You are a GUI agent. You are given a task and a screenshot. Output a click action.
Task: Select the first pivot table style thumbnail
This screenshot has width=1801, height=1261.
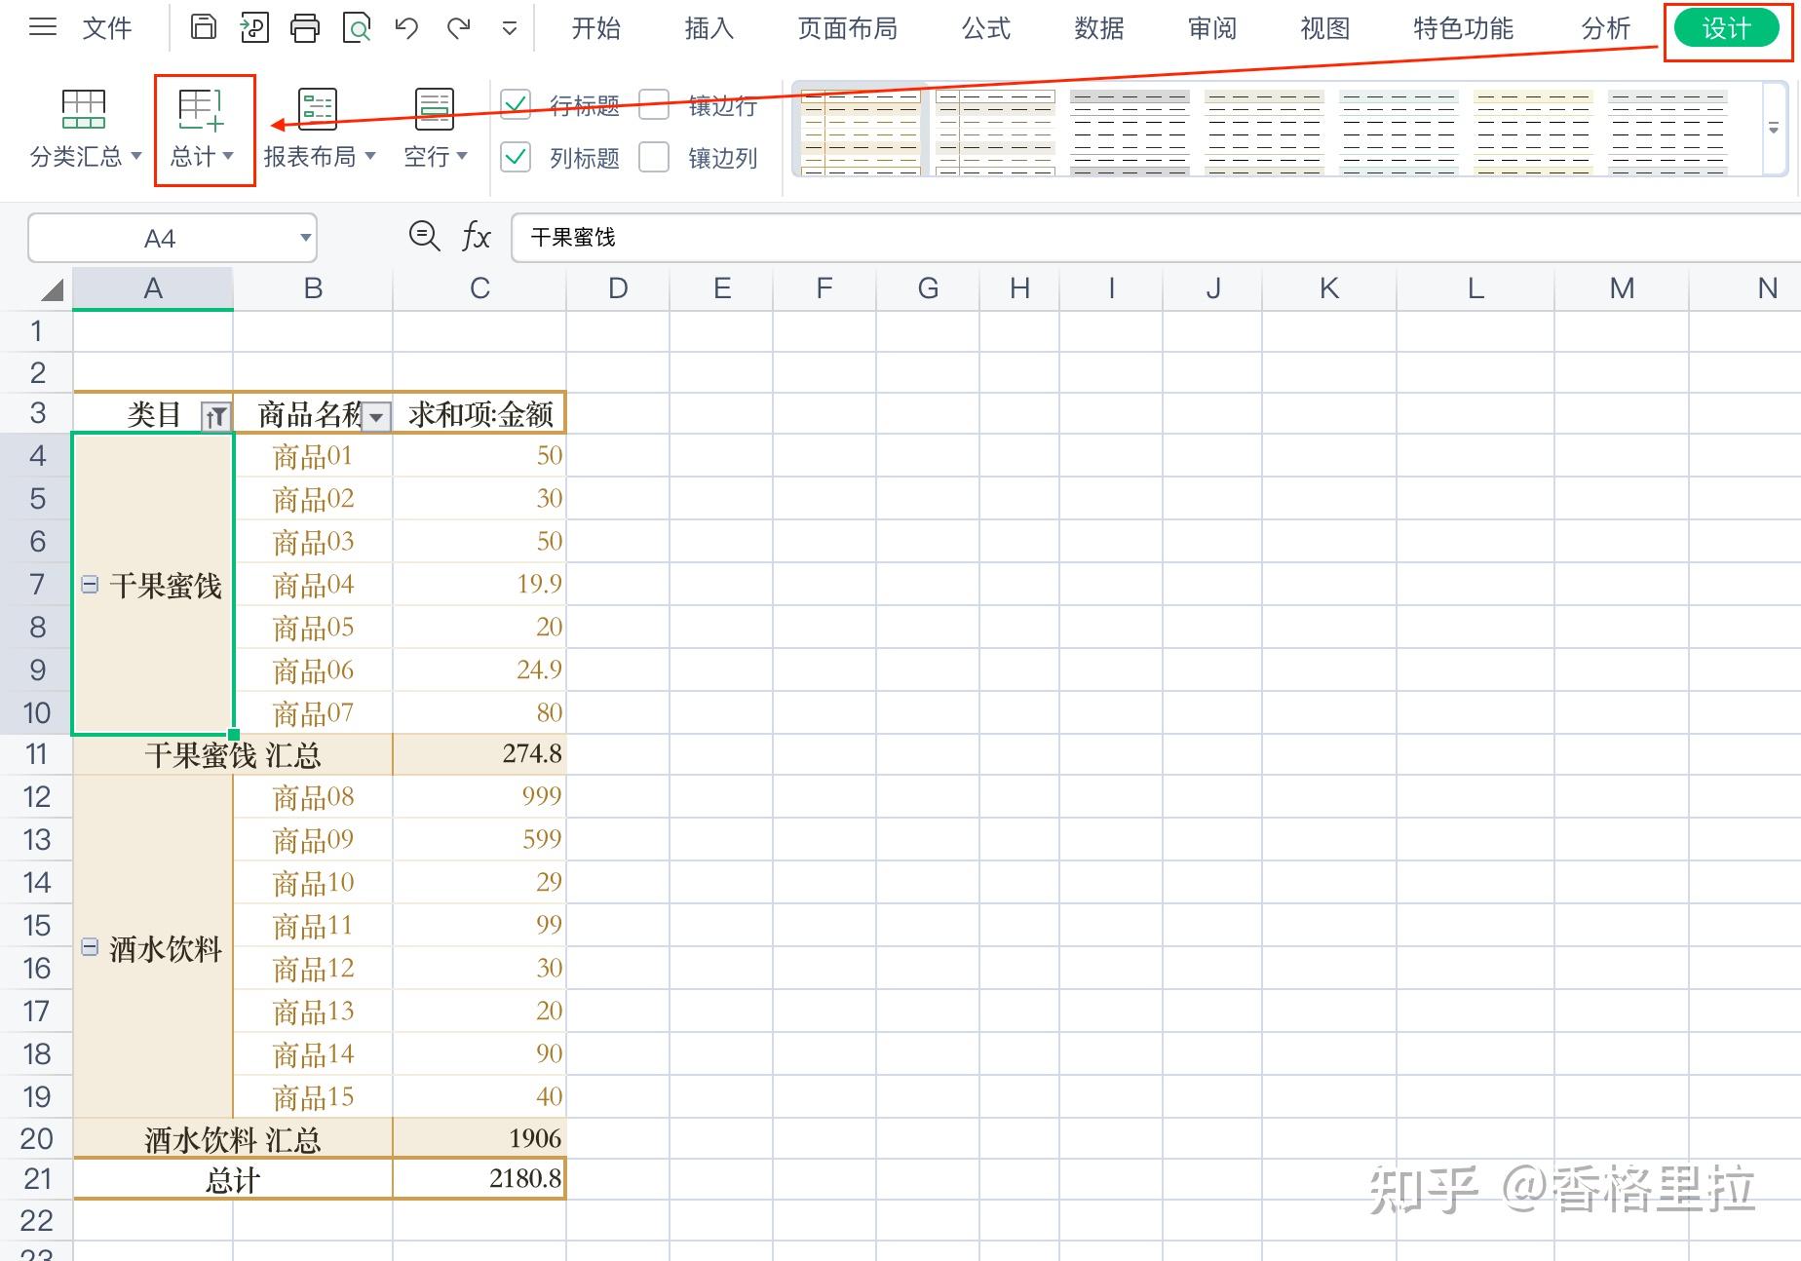click(859, 132)
